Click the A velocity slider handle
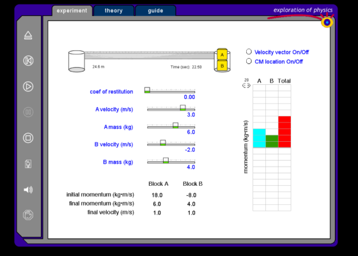This screenshot has width=358, height=256. pos(183,108)
